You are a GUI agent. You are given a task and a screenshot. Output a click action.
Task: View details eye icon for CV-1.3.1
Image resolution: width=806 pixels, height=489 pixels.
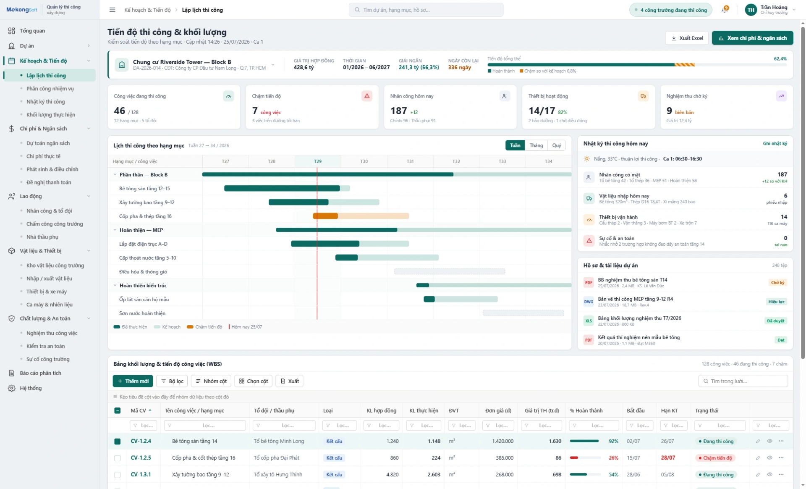(769, 475)
